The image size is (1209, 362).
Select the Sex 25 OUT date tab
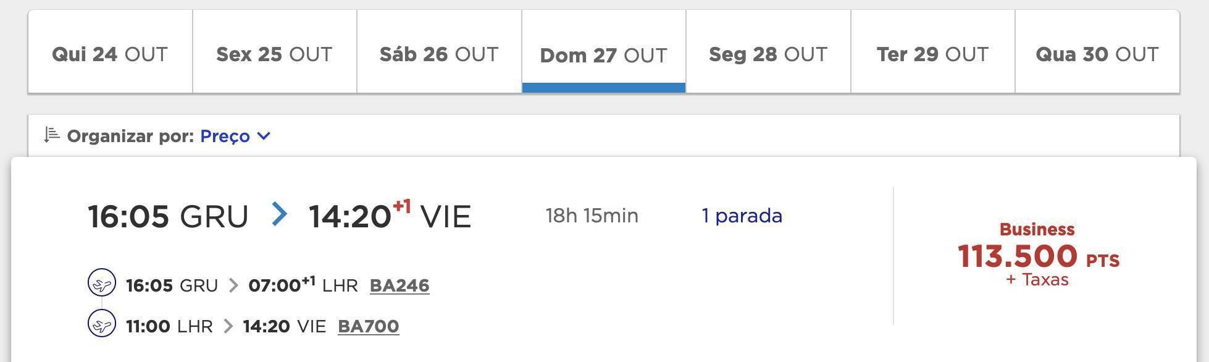coord(275,51)
